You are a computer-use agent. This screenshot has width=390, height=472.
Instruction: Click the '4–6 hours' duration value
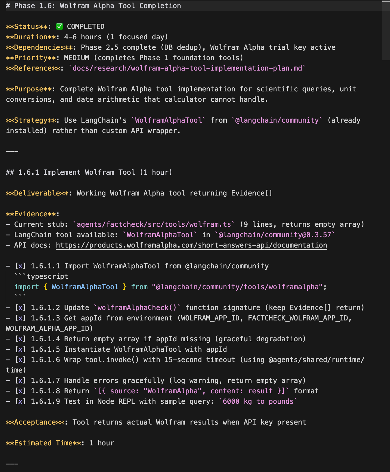click(x=83, y=37)
